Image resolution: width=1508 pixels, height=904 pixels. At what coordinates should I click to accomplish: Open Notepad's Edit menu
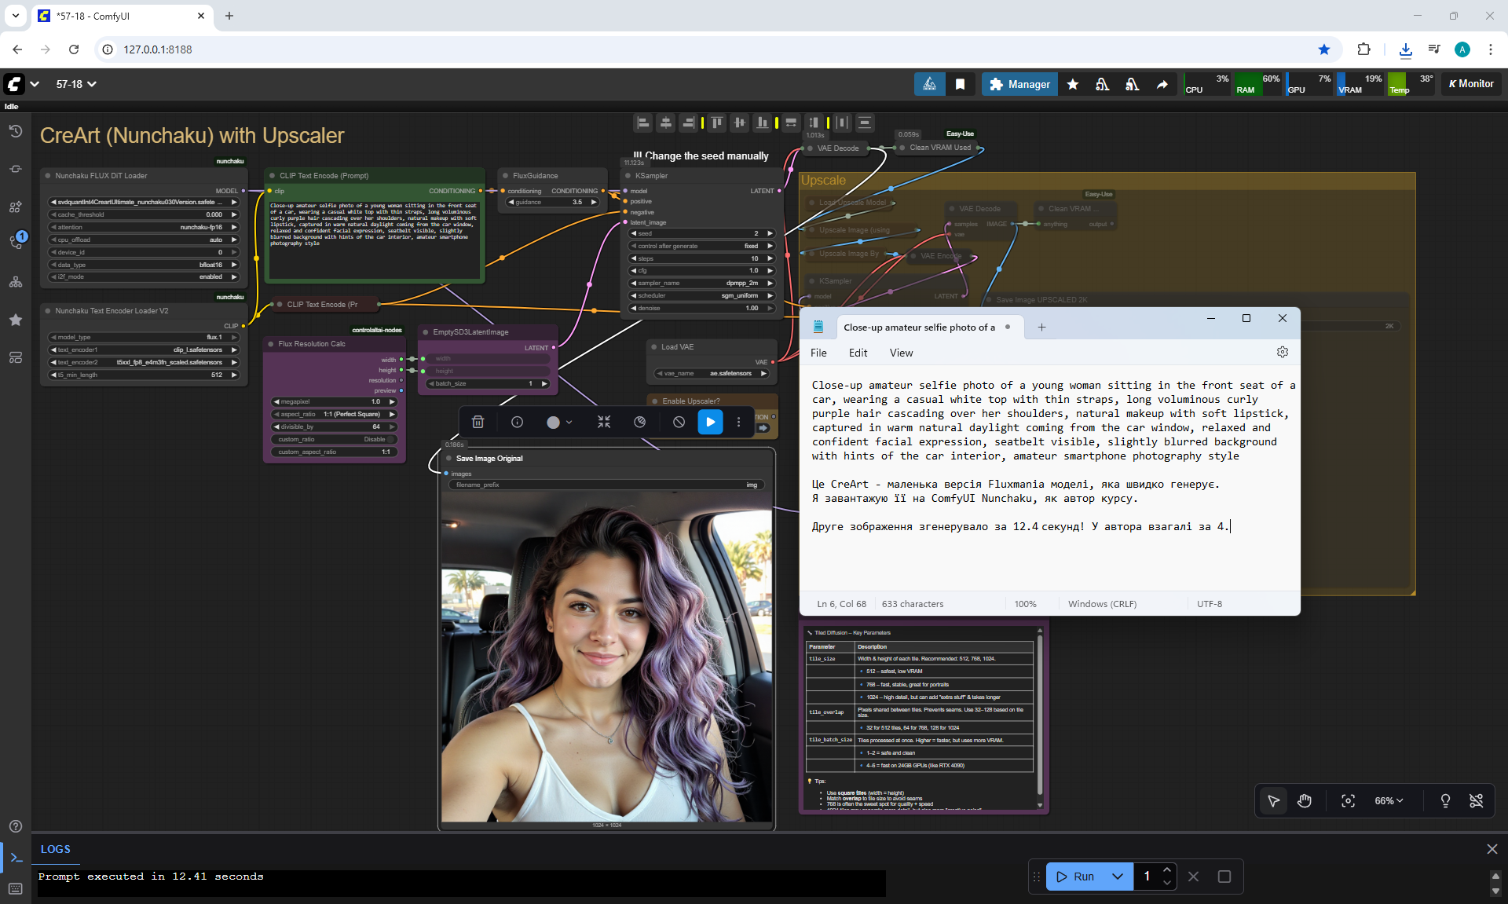[858, 353]
